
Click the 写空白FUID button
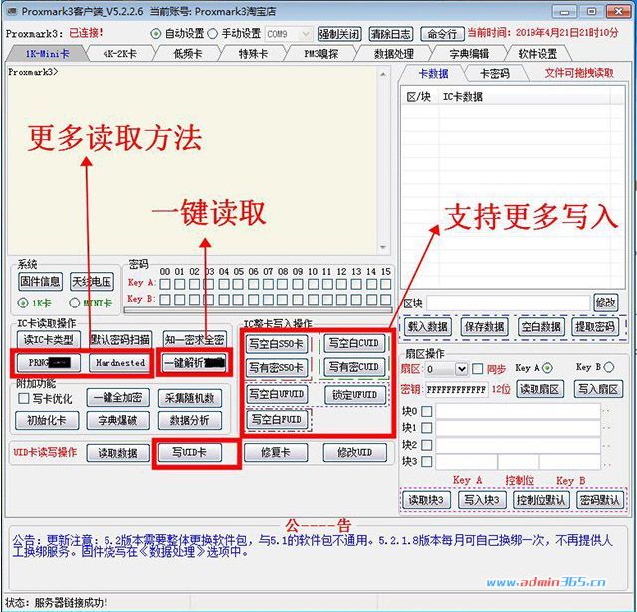coord(277,419)
